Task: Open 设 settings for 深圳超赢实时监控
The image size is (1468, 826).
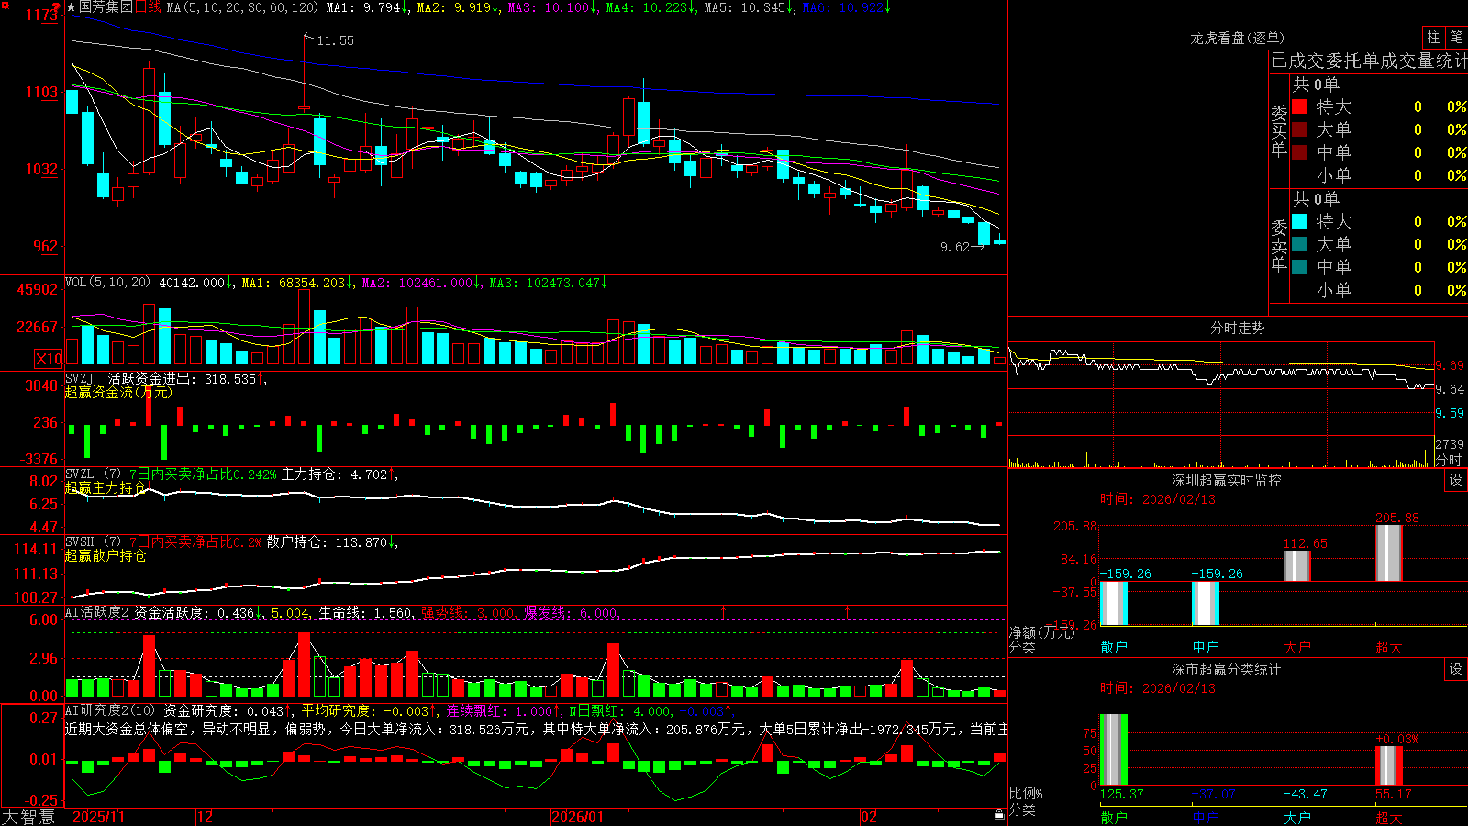Action: pos(1456,480)
